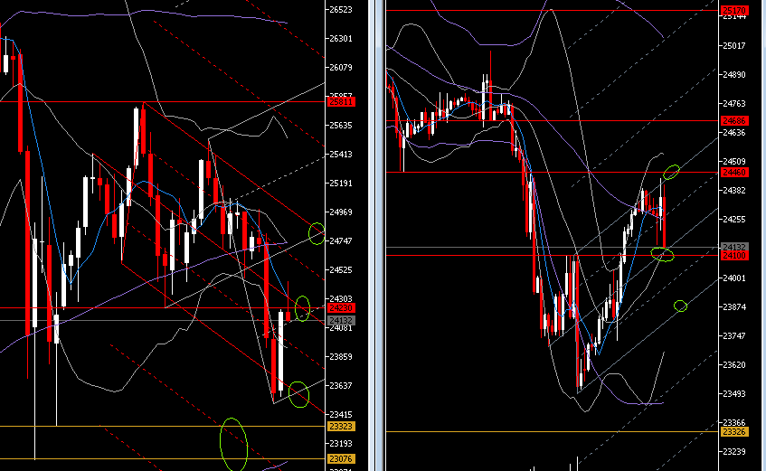This screenshot has height=471, width=766.
Task: Click the 23415 price axis value
Action: coord(341,414)
